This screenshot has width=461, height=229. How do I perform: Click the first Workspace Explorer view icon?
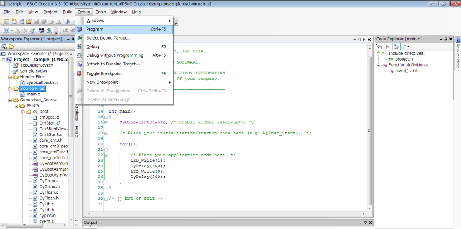[4, 47]
